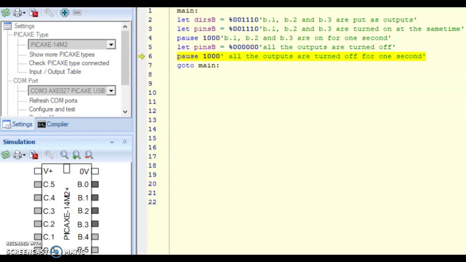The width and height of the screenshot is (466, 262).
Task: Zoom in on the simulation chip
Action: pos(76,155)
